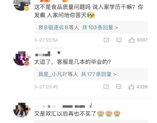Image resolution: width=157 pixels, height=123 pixels.
Task: Like the comment with 4339 likes
Action: 131,87
